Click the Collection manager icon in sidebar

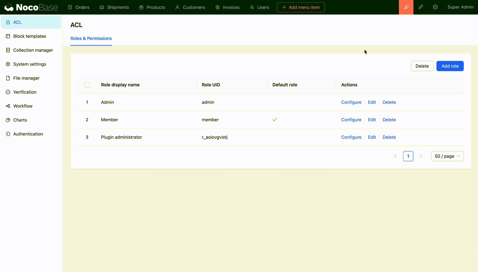point(8,50)
